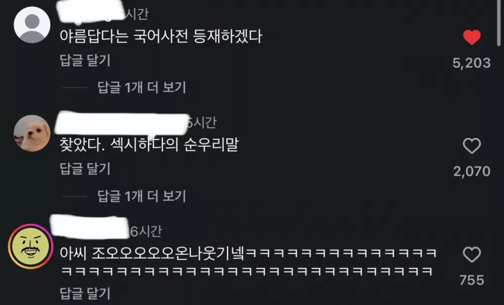Open the redacted username beside the mustache avatar

click(x=90, y=227)
